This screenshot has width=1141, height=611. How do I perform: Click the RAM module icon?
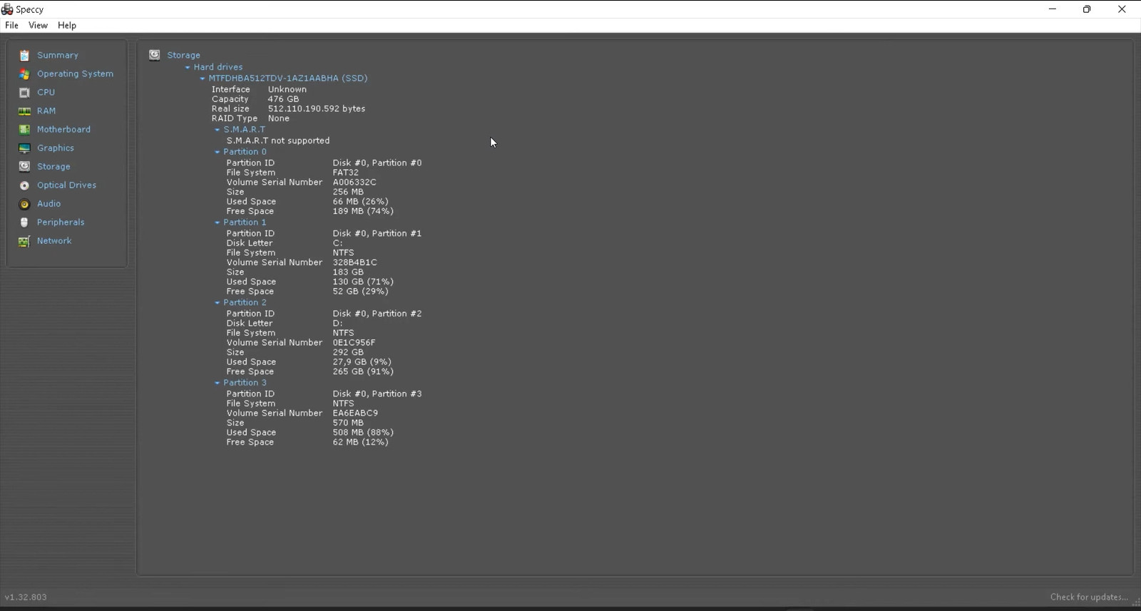click(24, 111)
